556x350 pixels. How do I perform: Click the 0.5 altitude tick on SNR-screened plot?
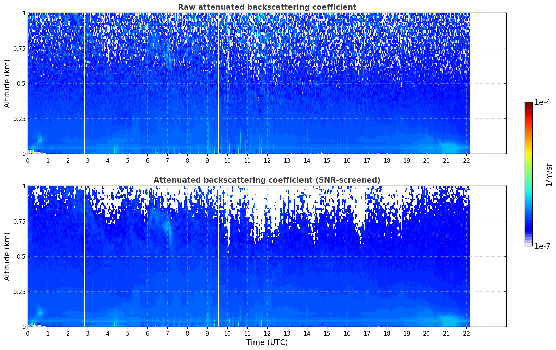tap(21, 256)
